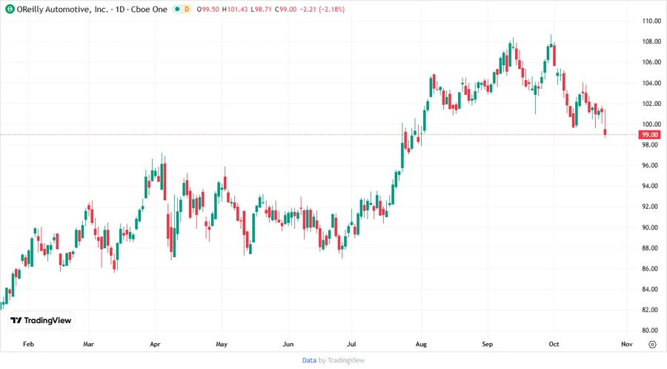Click the high value H101.43
This screenshot has width=667, height=369.
pos(235,9)
